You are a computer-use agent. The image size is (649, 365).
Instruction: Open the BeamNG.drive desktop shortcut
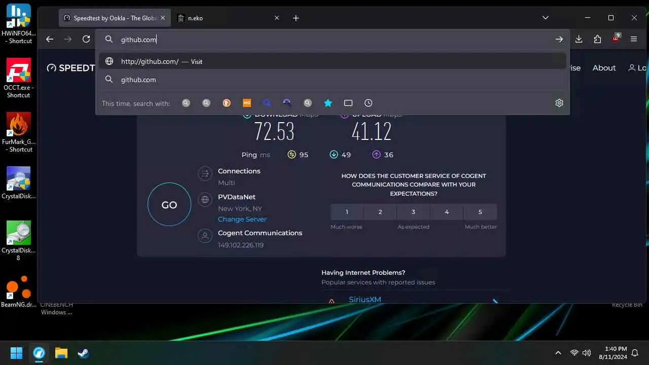[x=19, y=291]
